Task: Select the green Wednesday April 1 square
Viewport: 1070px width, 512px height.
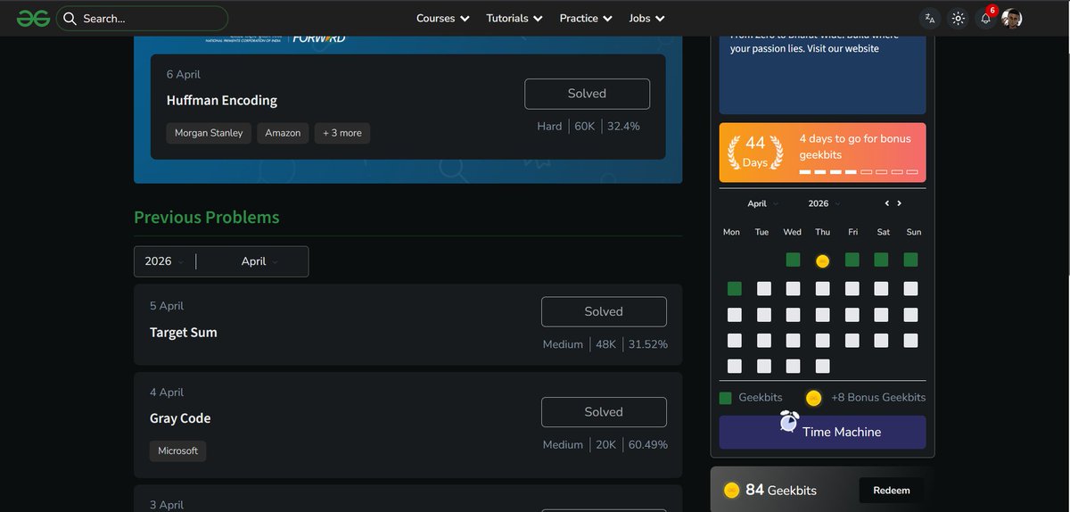Action: coord(793,260)
